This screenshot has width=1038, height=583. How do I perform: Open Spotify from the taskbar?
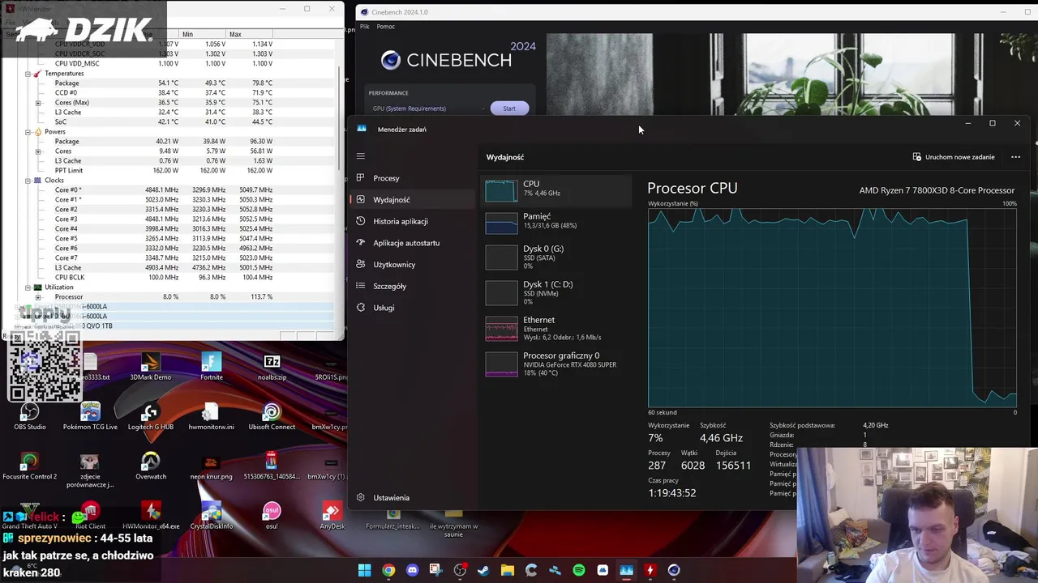(579, 570)
